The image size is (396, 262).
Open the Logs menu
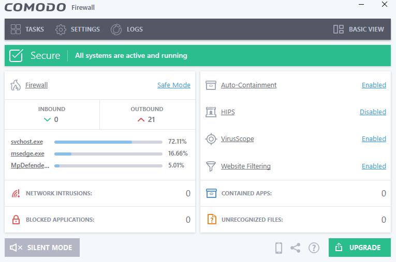[127, 29]
